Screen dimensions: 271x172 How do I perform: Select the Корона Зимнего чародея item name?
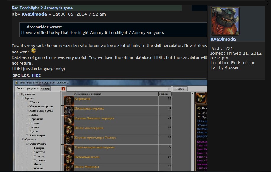point(94,118)
